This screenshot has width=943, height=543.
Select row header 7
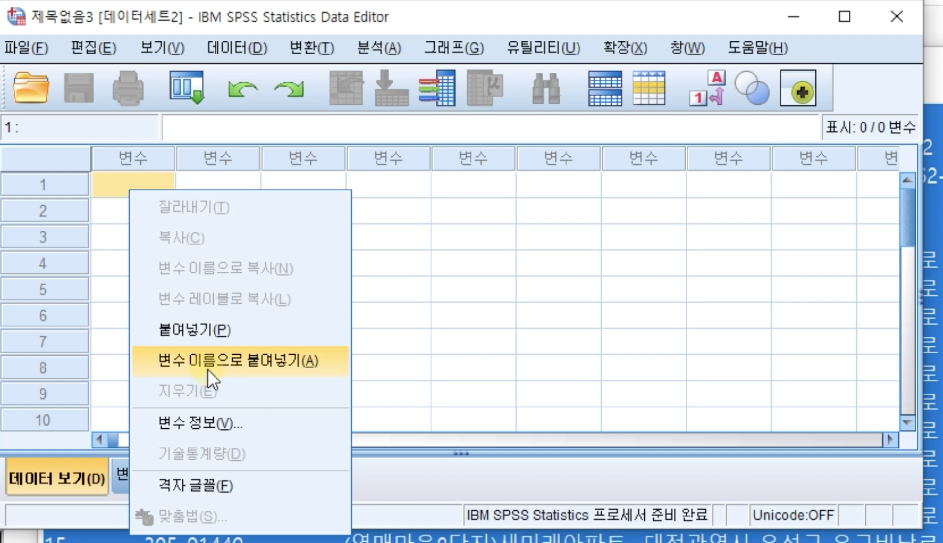[45, 342]
